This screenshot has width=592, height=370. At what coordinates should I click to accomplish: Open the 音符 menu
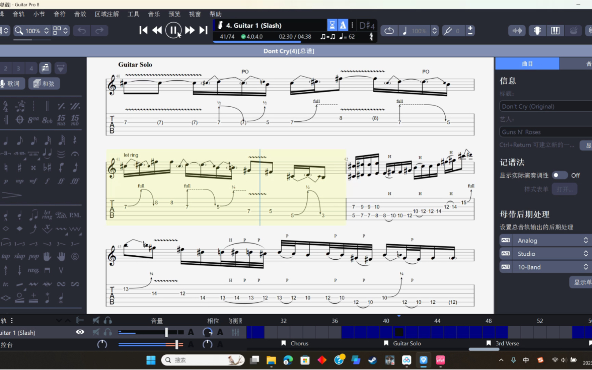tap(60, 14)
